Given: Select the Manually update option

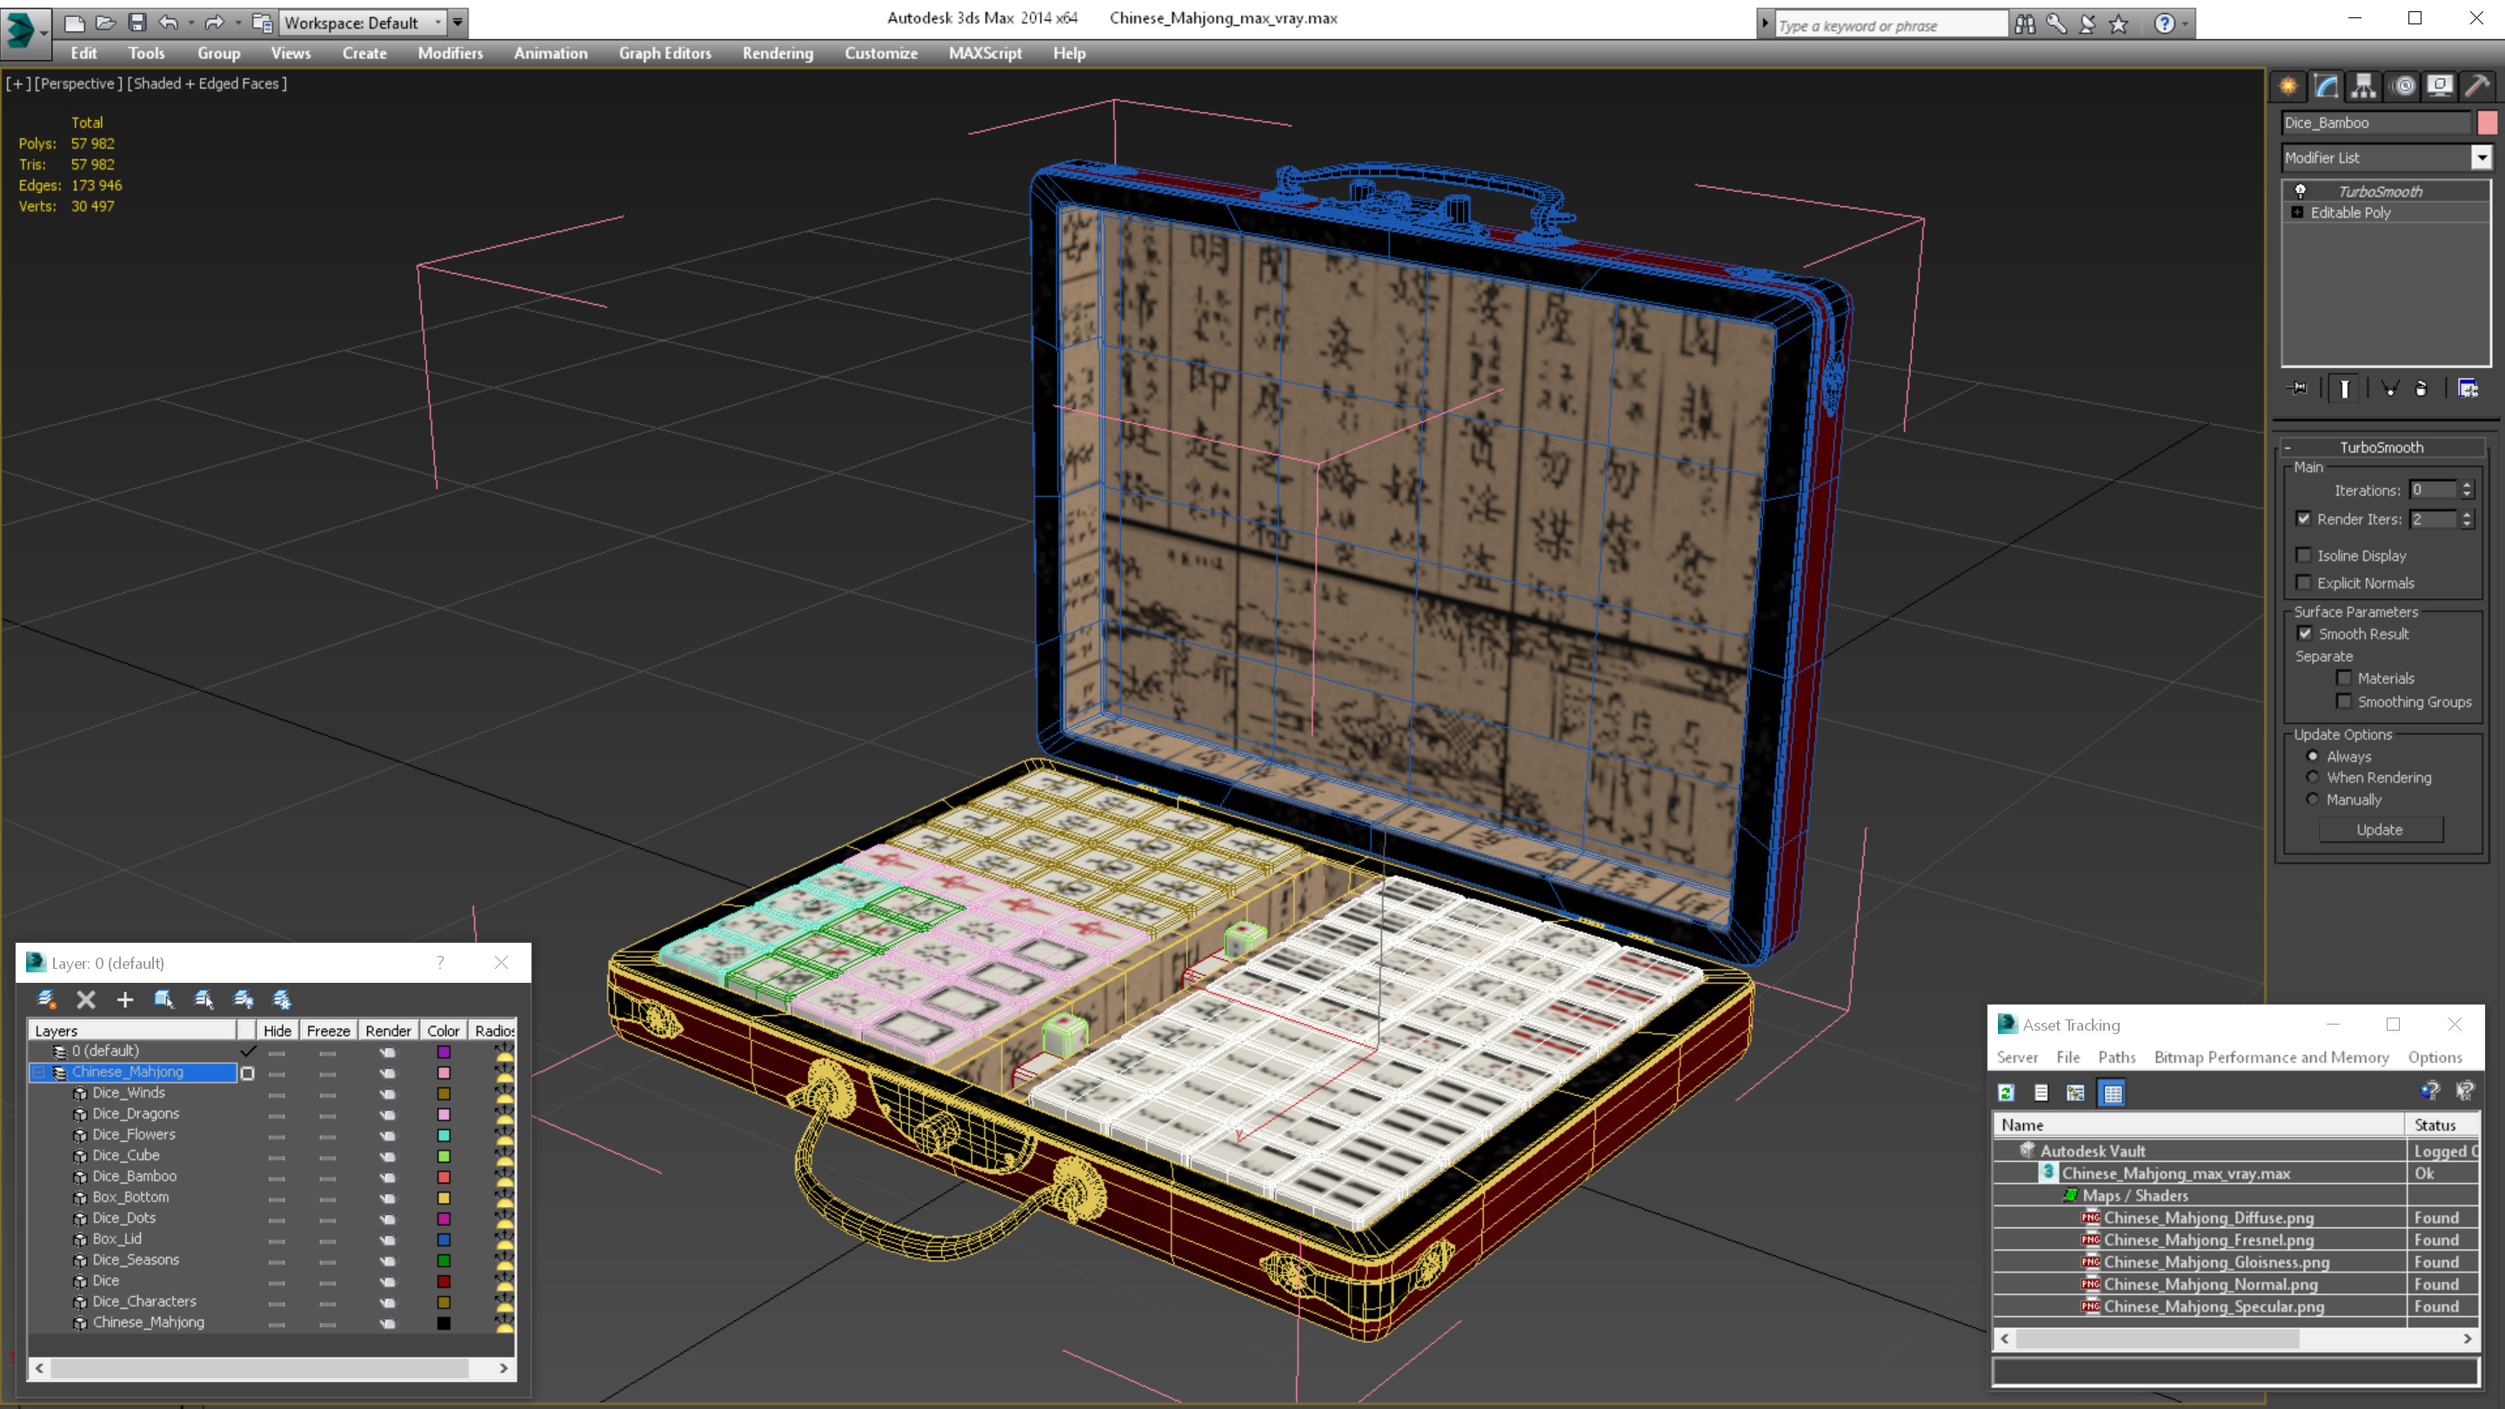Looking at the screenshot, I should [x=2313, y=799].
